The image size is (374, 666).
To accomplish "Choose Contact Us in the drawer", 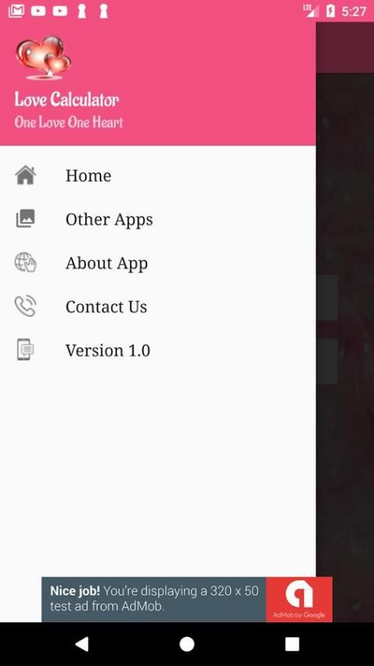I will point(158,306).
